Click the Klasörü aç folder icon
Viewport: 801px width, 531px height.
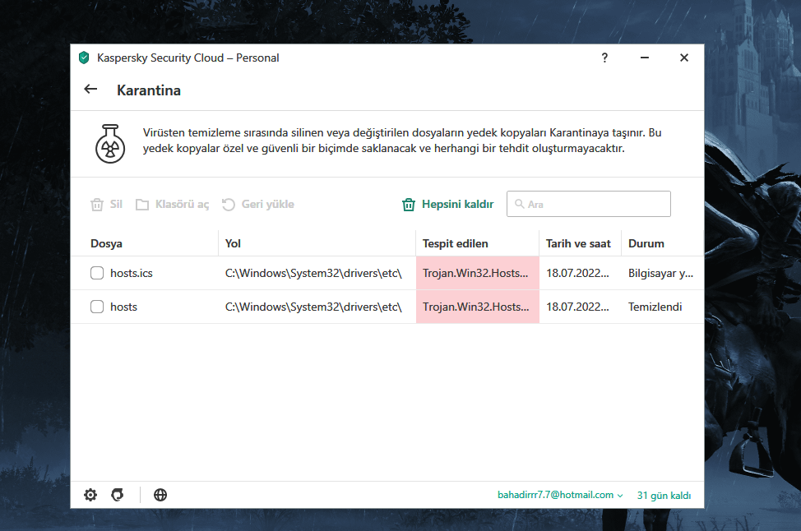pyautogui.click(x=142, y=204)
